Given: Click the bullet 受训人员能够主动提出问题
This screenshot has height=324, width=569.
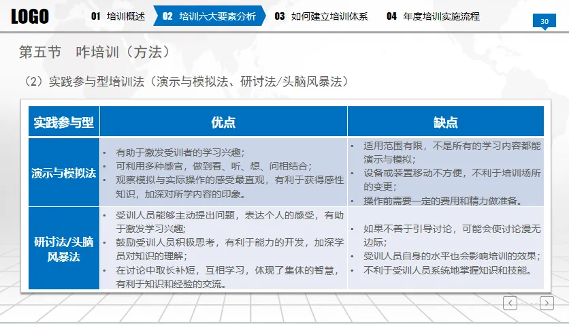Looking at the screenshot, I should [x=229, y=222].
